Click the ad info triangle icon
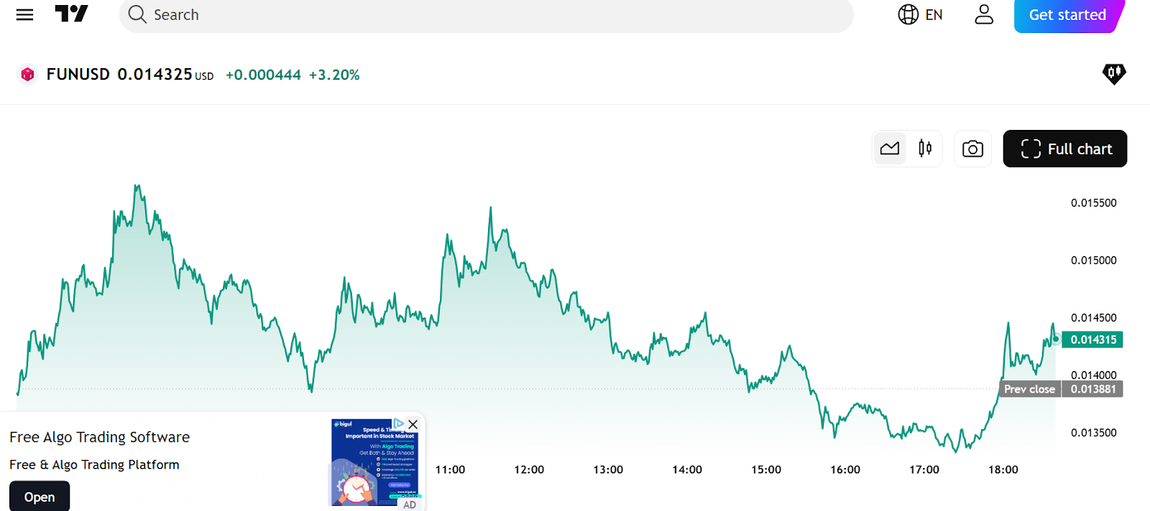The image size is (1150, 511). (x=398, y=424)
